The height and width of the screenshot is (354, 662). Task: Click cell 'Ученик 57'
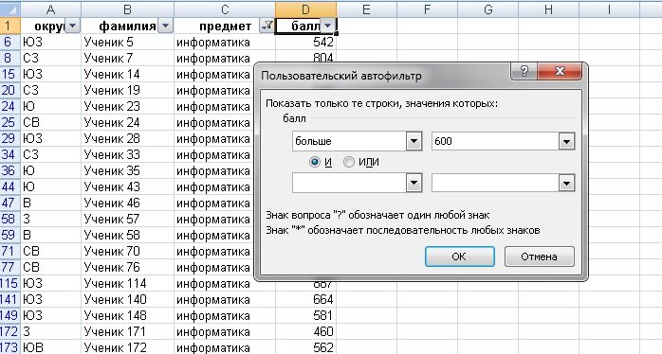127,219
